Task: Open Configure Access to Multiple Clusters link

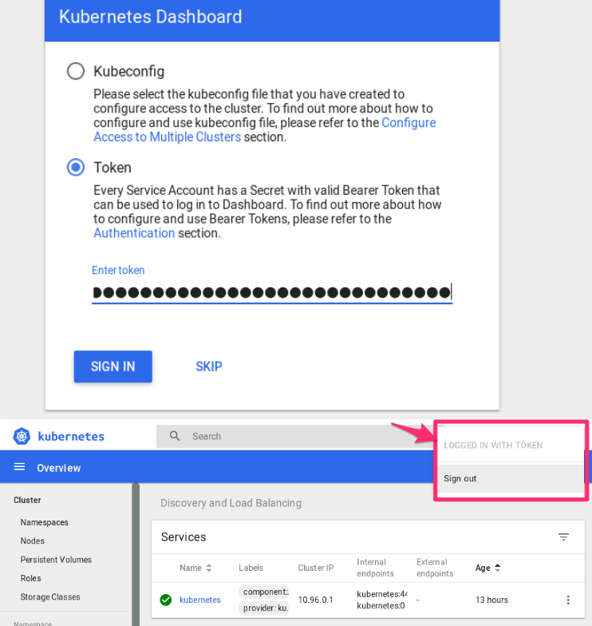Action: click(265, 129)
